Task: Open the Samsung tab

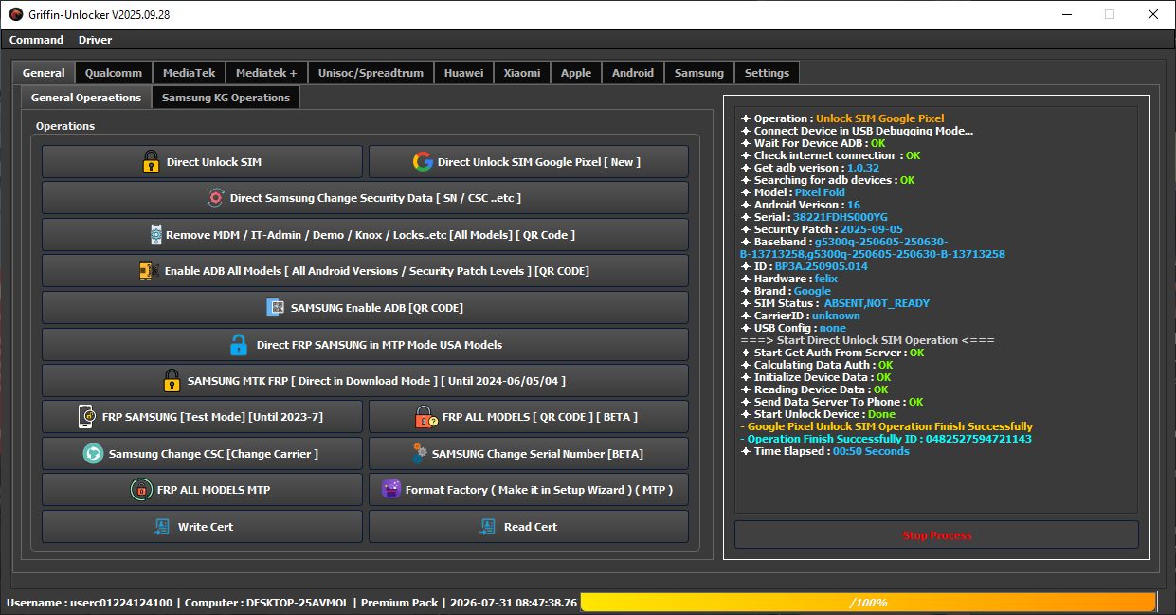Action: [699, 73]
